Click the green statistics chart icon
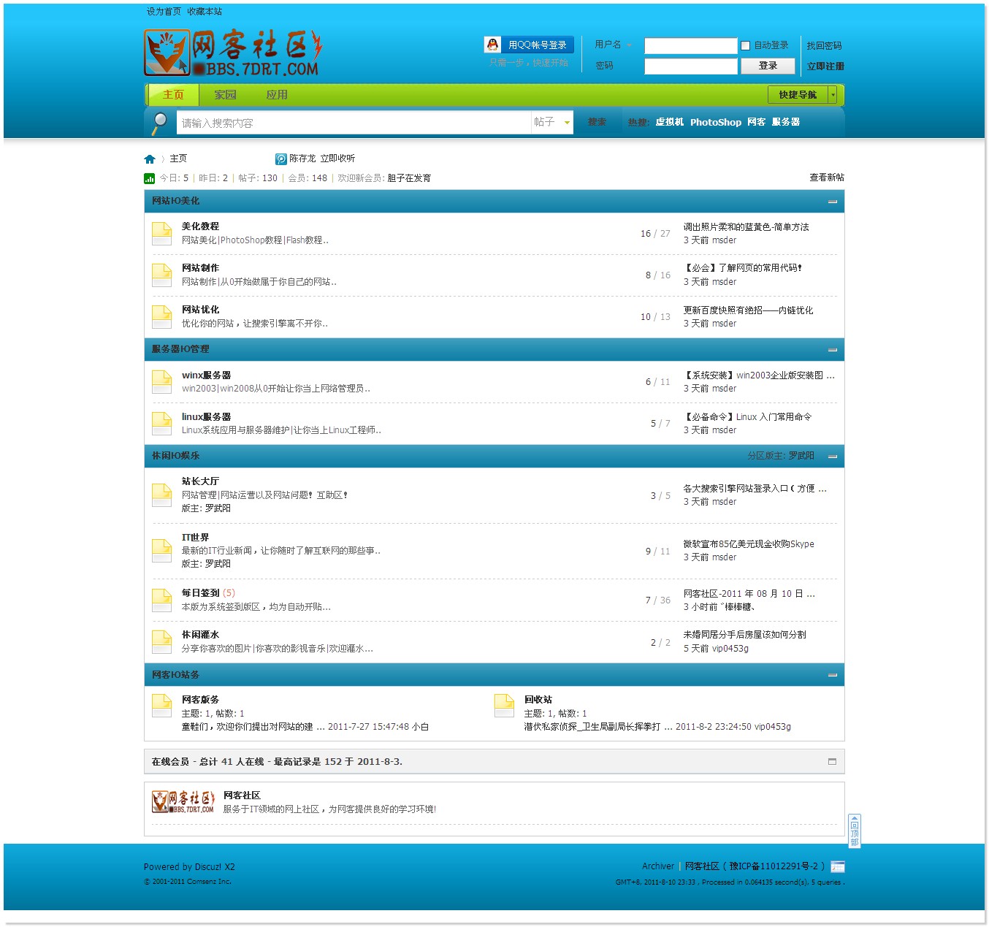This screenshot has width=989, height=927. 149,178
